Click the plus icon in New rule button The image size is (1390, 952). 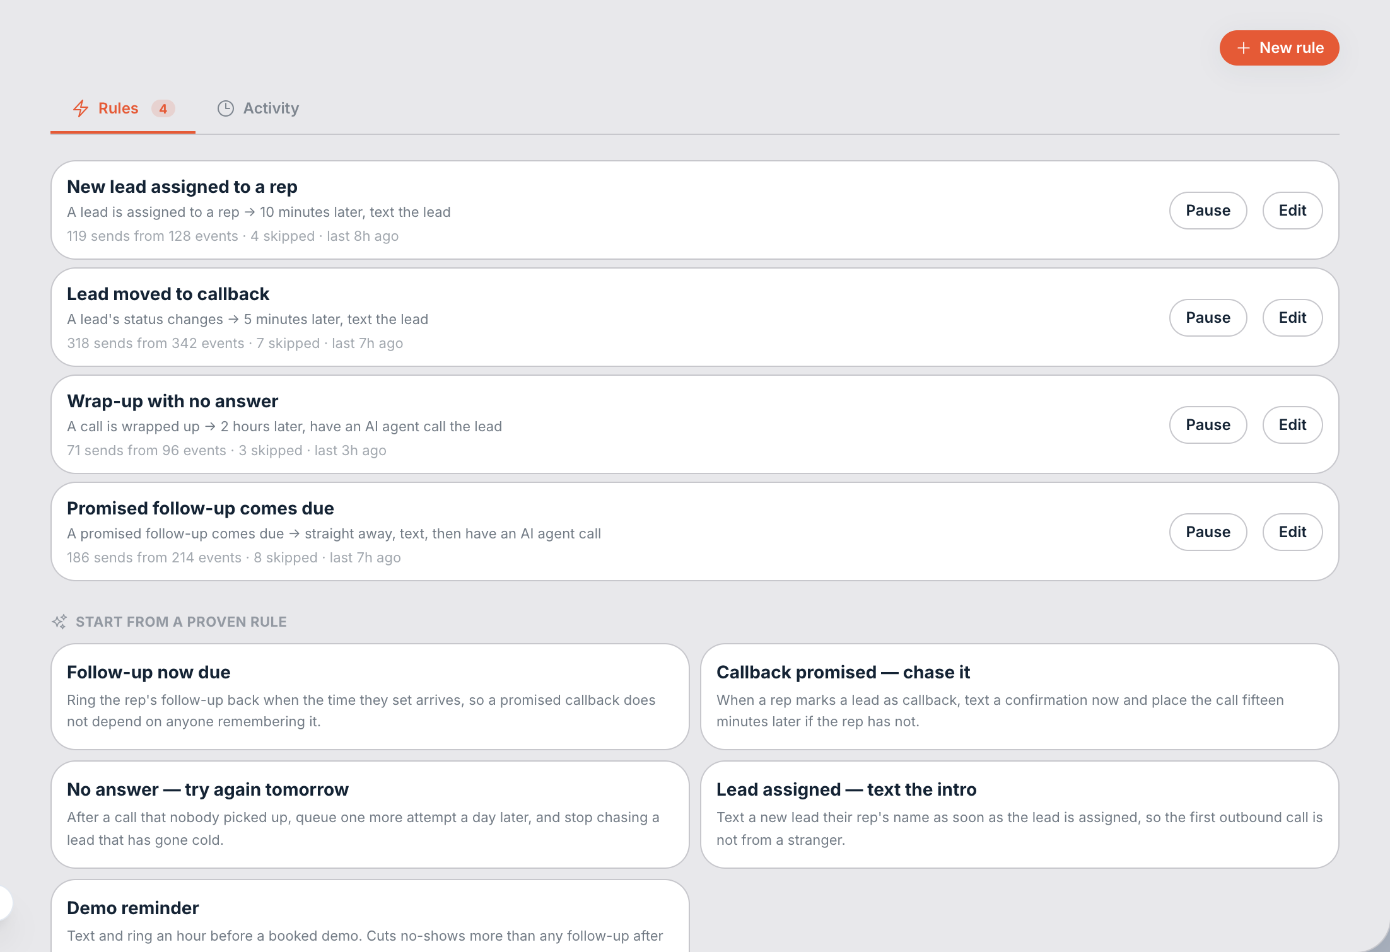[x=1243, y=48]
